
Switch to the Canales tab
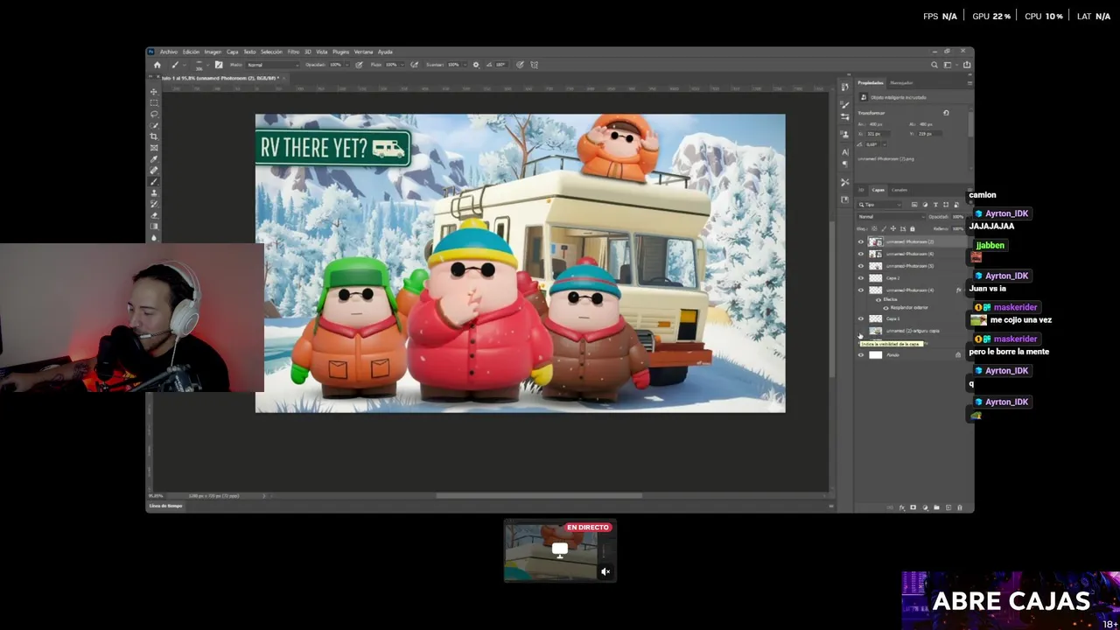point(899,190)
